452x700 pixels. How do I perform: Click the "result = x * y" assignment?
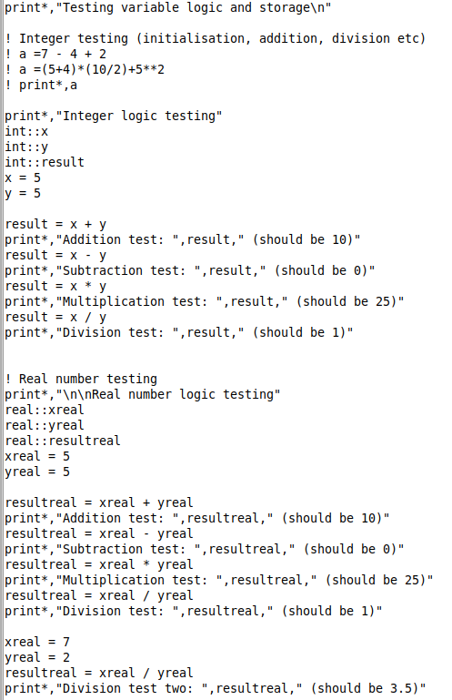55,286
